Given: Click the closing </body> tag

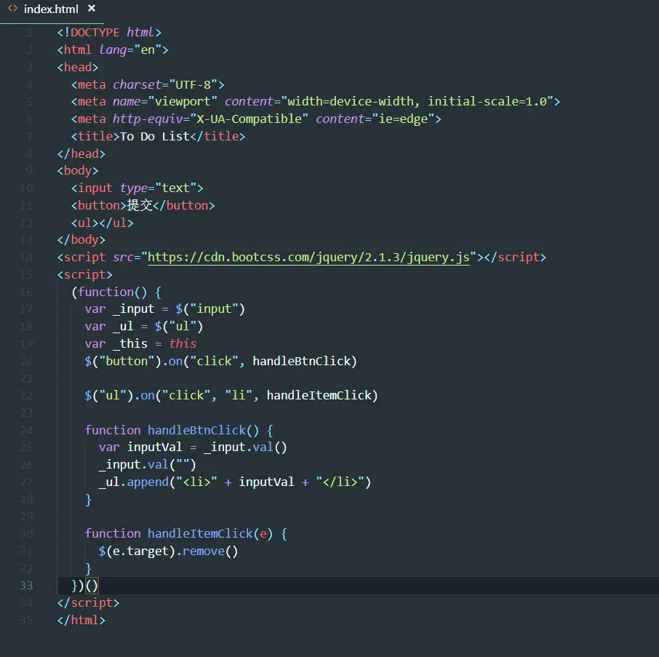Looking at the screenshot, I should pos(81,239).
